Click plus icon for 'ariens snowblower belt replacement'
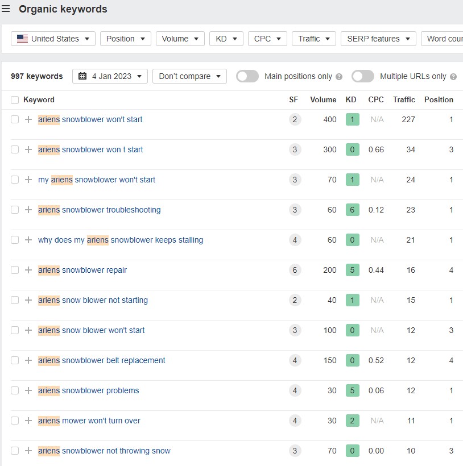 coord(28,360)
